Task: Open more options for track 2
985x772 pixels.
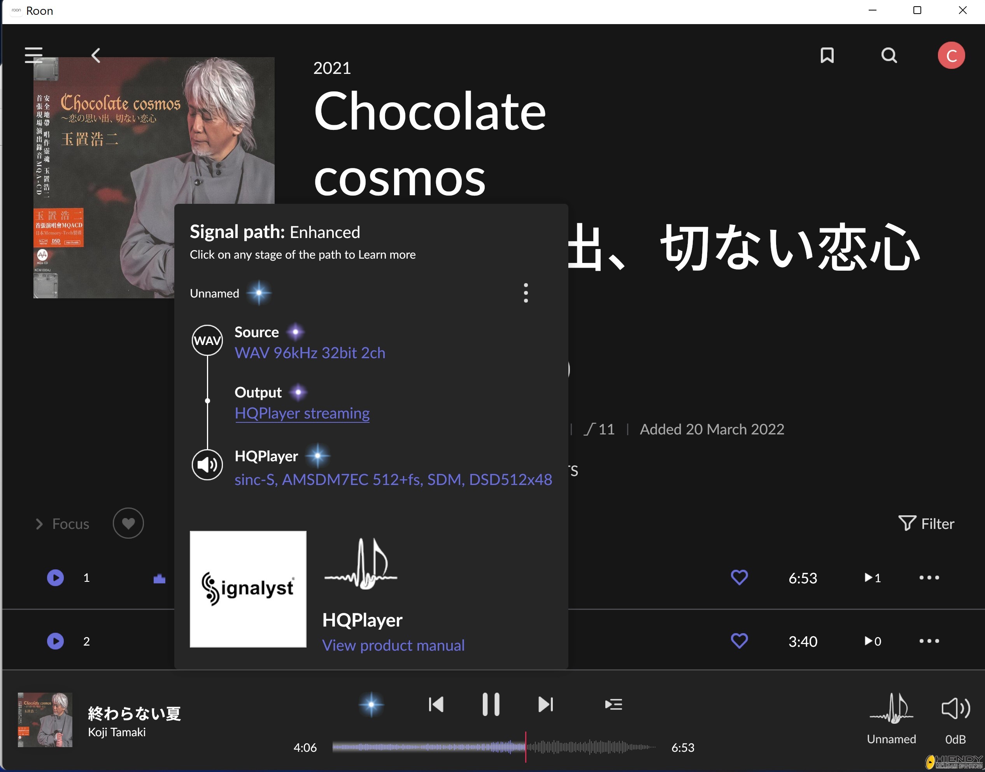Action: 929,641
